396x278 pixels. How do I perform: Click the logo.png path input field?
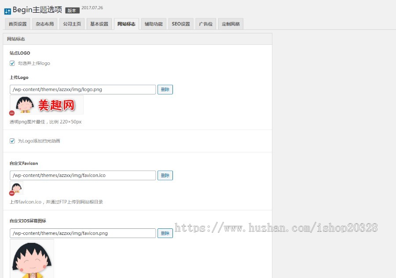tap(83, 90)
